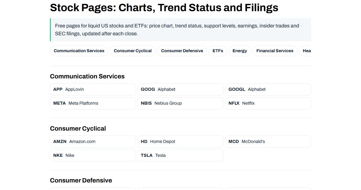Image resolution: width=361 pixels, height=190 pixels.
Task: Click the Consumer Cyclical section heading
Action: click(78, 128)
